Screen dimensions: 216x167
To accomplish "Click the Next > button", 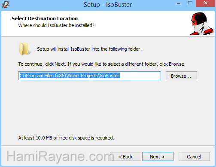I will [158, 157].
